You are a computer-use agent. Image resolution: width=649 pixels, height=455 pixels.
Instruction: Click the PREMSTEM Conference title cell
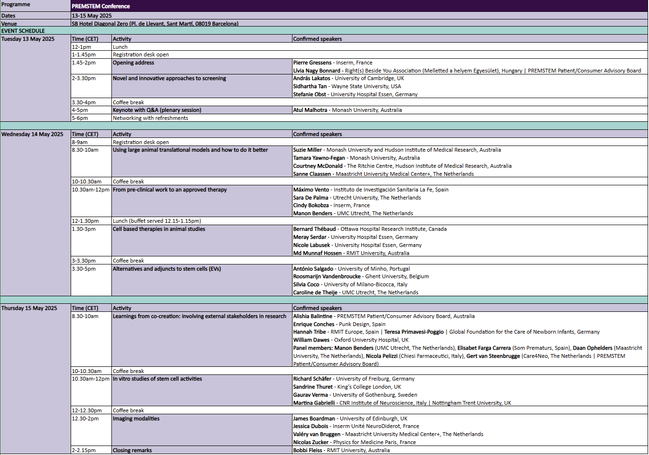[x=359, y=6]
